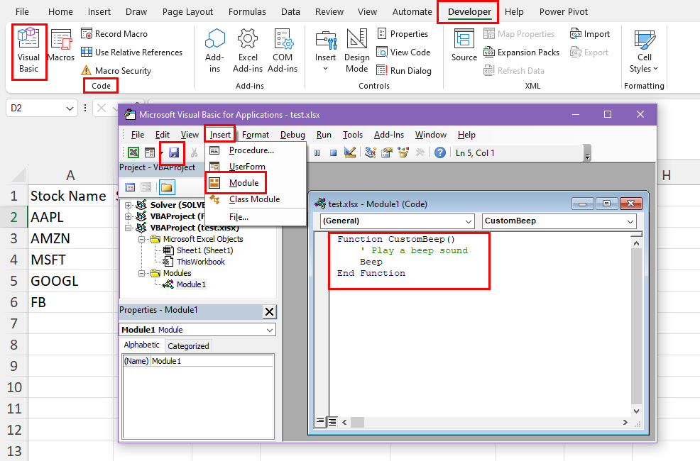Open Properties Window from VBA toolbar
Screen dimensions: 700x461
tap(387, 153)
